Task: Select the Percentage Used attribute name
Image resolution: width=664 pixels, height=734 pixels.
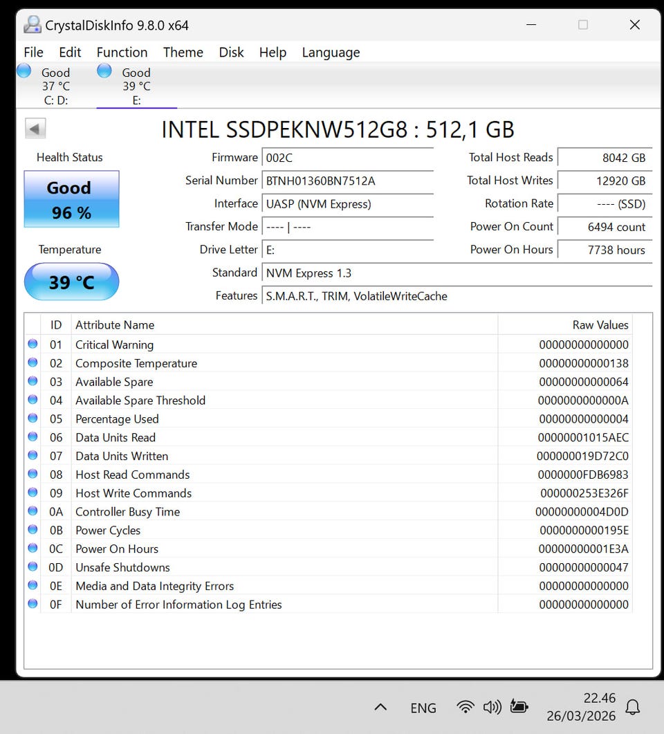Action: coord(117,419)
